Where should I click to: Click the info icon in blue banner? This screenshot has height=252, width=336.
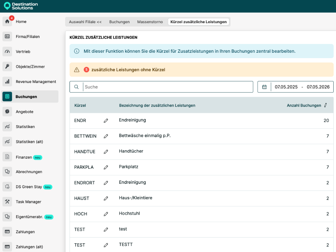(x=77, y=51)
